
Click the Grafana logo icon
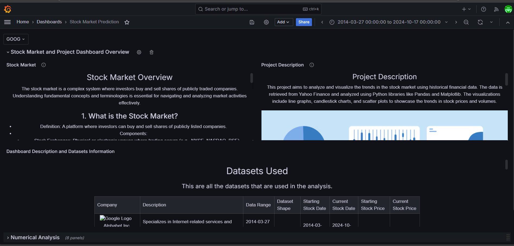[x=8, y=9]
